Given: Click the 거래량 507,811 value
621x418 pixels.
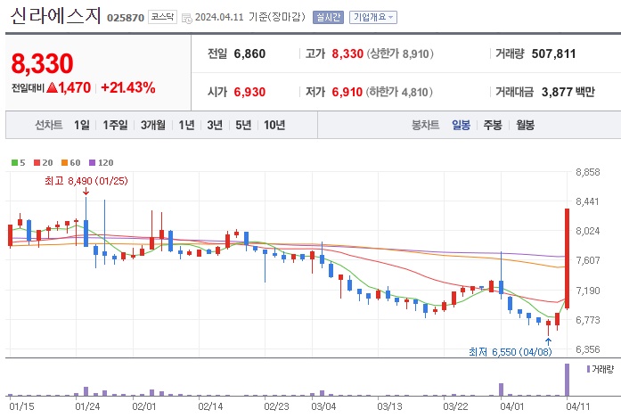Looking at the screenshot, I should [x=553, y=53].
